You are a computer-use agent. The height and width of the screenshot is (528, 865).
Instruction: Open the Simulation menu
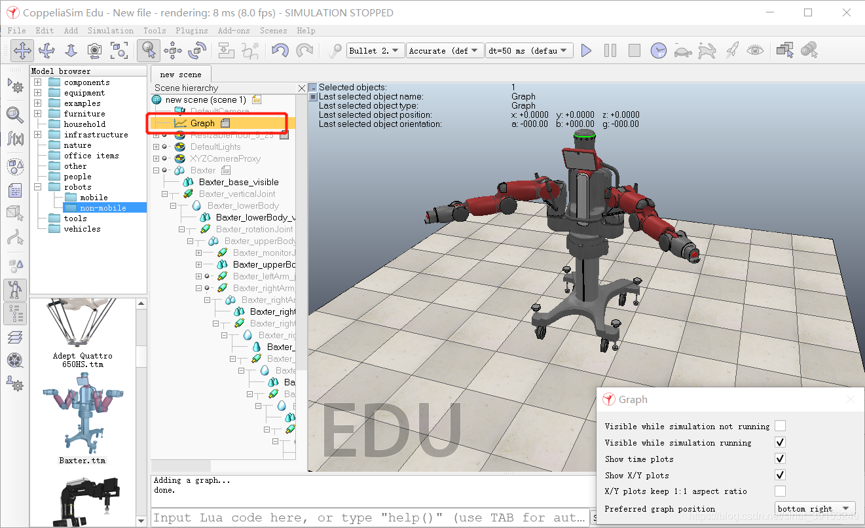coord(111,30)
